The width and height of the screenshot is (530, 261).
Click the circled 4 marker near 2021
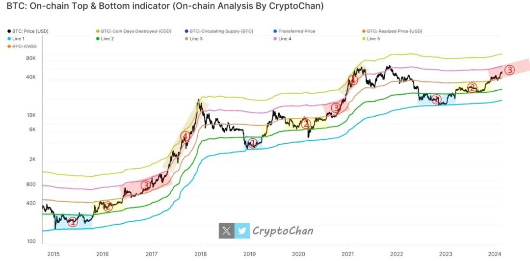(352, 80)
